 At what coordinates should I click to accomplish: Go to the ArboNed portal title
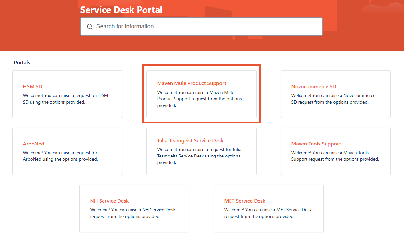pos(34,144)
